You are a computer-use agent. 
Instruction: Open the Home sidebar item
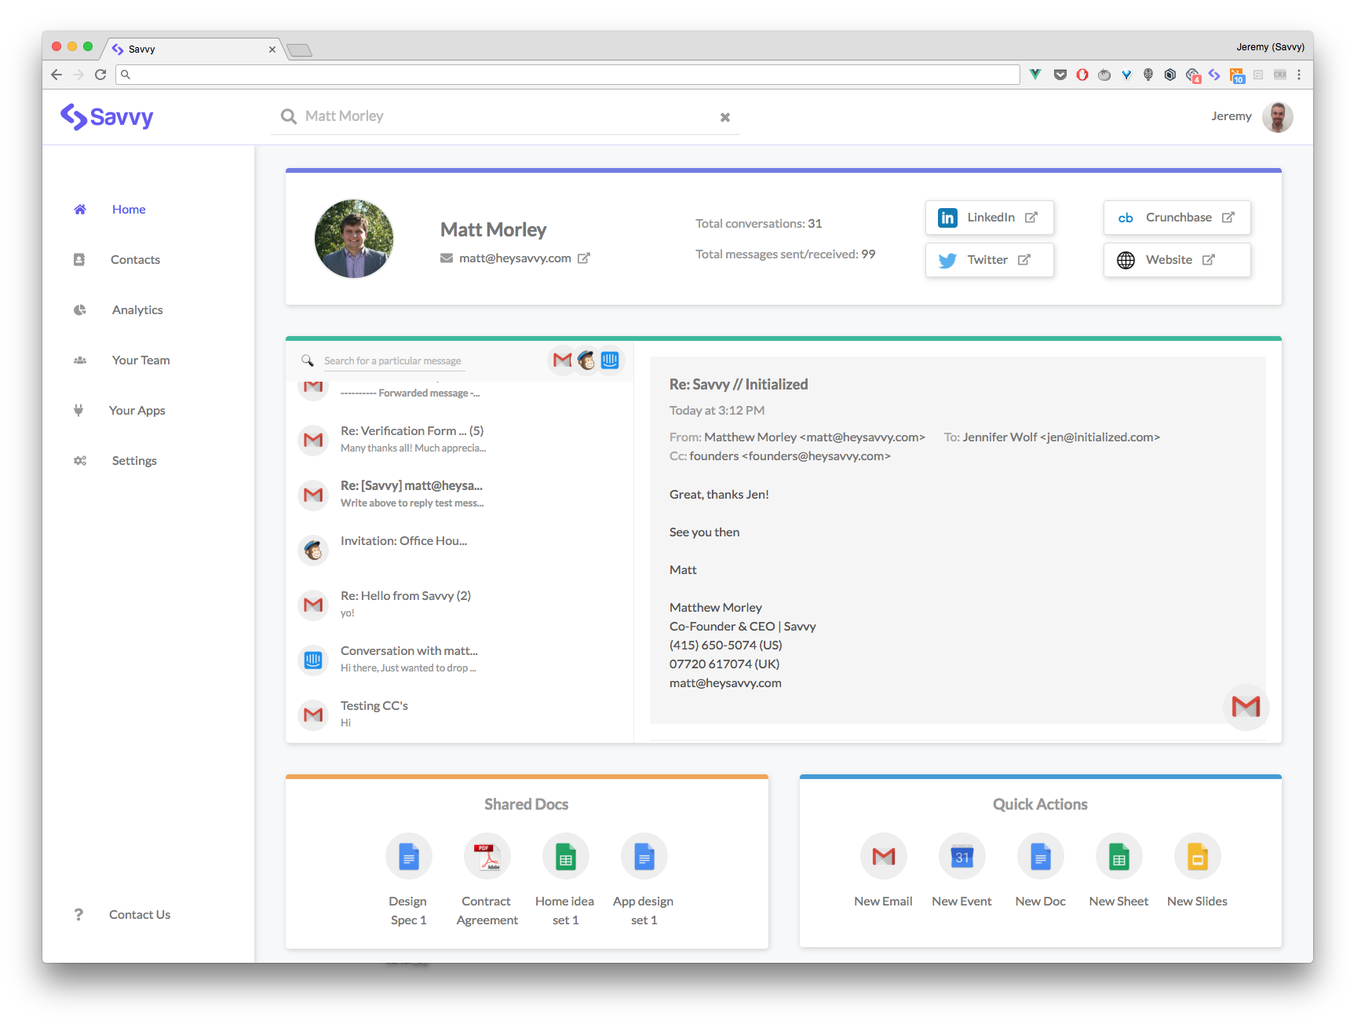pyautogui.click(x=129, y=210)
